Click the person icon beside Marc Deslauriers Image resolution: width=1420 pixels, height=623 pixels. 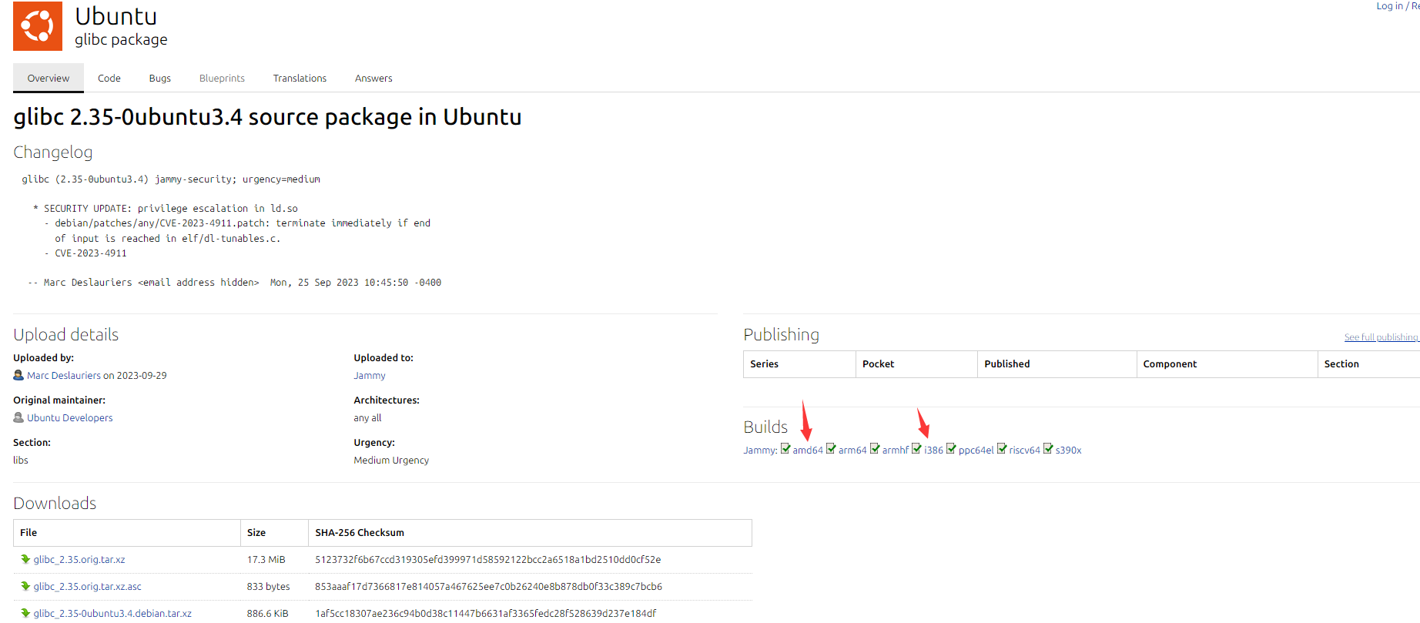pos(18,376)
